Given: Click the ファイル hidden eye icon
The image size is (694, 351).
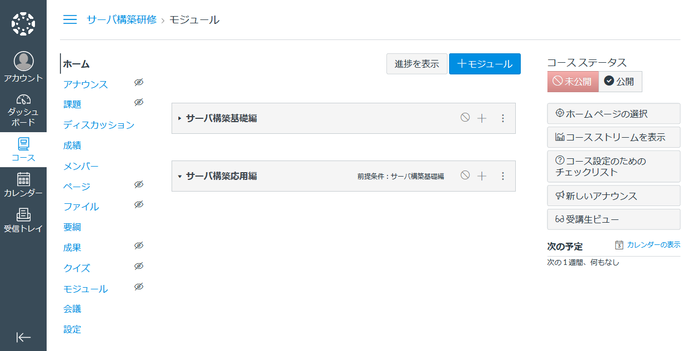Looking at the screenshot, I should 139,204.
